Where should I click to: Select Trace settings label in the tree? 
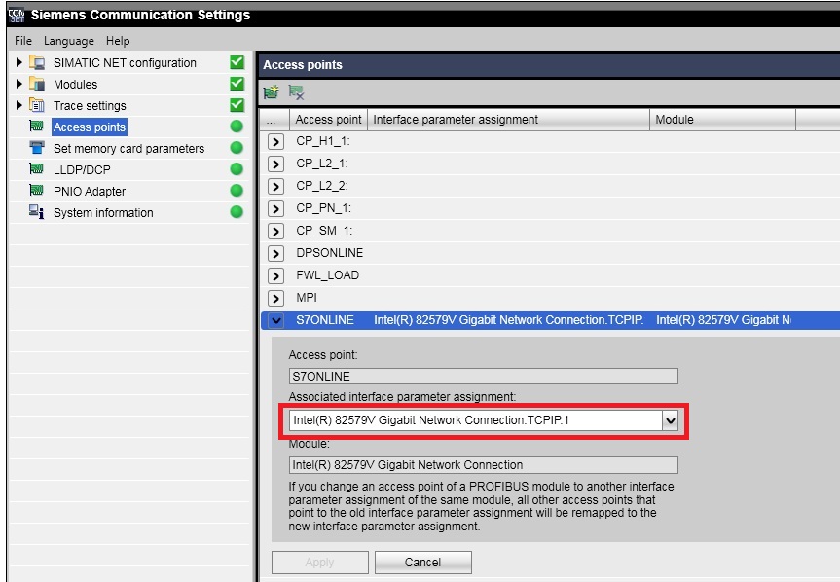tap(90, 105)
